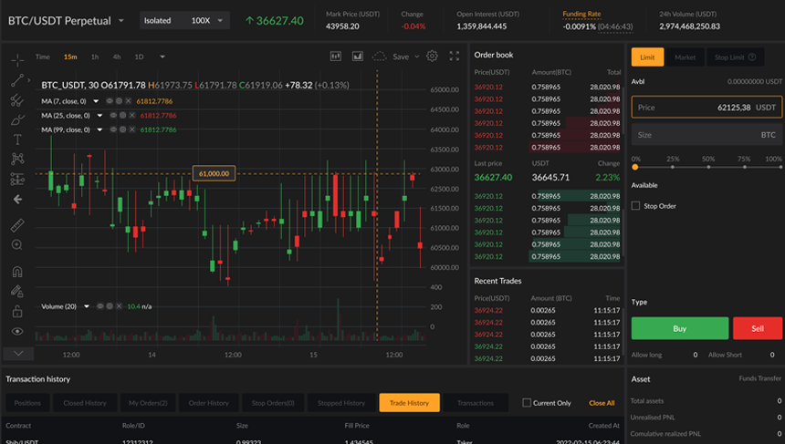Open the candlestick chart type icon
Viewport: 785px width, 444px height.
click(x=335, y=57)
